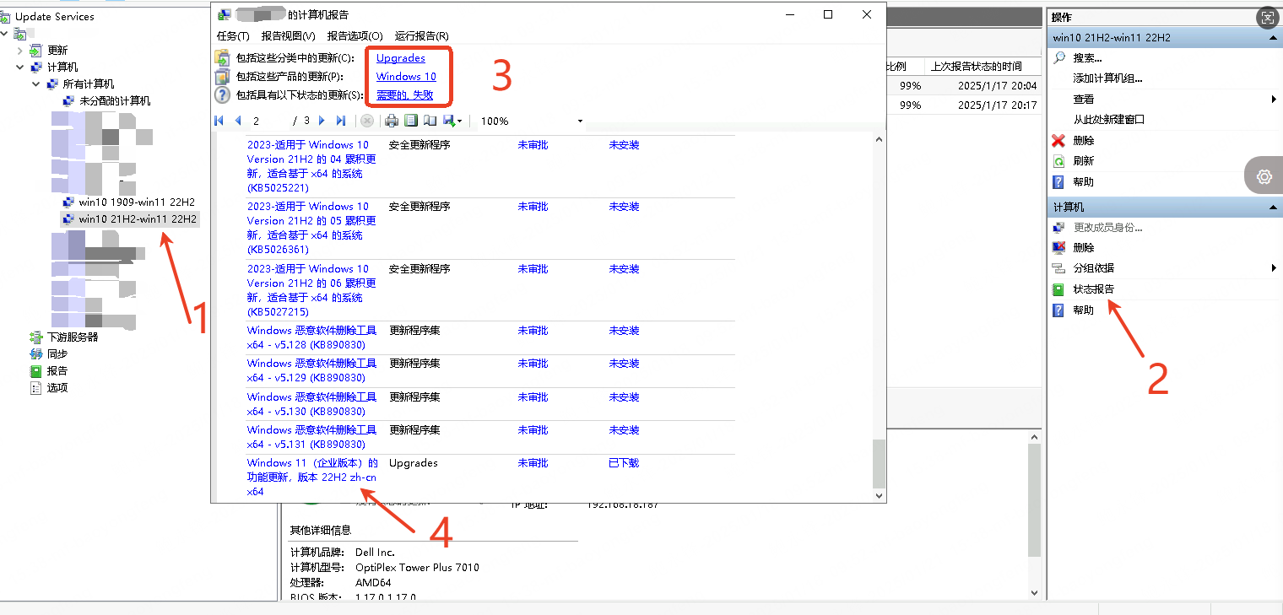Click the export save disk icon
Viewport: 1283px width, 615px height.
pos(448,121)
